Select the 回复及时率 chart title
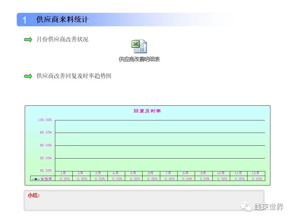Image resolution: width=293 pixels, height=220 pixels. click(147, 111)
